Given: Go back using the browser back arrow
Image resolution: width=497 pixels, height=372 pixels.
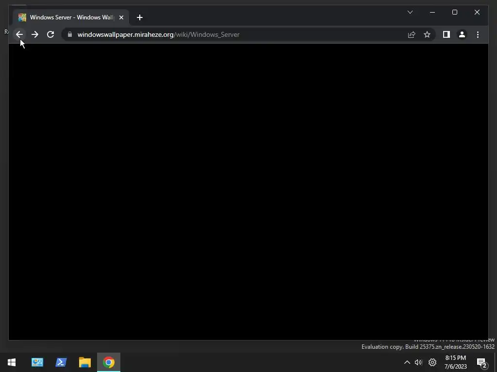Looking at the screenshot, I should tap(19, 34).
